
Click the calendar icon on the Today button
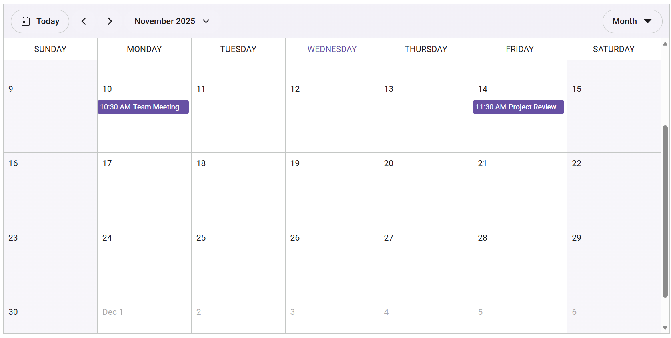pyautogui.click(x=26, y=21)
